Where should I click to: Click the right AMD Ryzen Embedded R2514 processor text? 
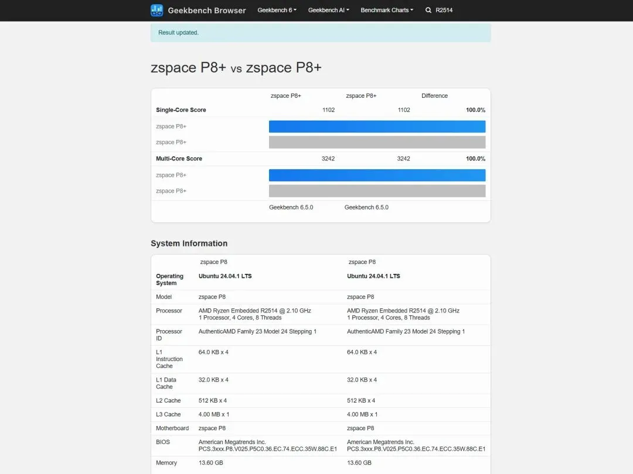(403, 311)
